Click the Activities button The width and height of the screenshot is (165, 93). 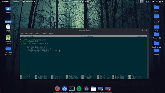(x=5, y=2)
